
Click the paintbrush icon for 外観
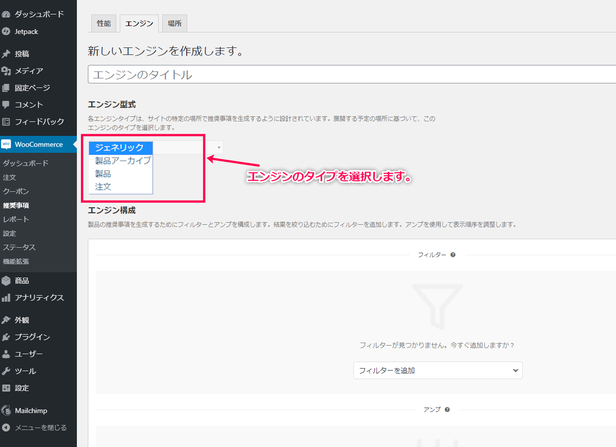pyautogui.click(x=6, y=320)
